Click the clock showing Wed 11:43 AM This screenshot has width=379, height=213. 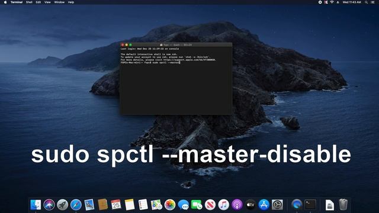coord(352,2)
